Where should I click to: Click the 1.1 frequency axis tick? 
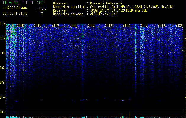(3, 38)
